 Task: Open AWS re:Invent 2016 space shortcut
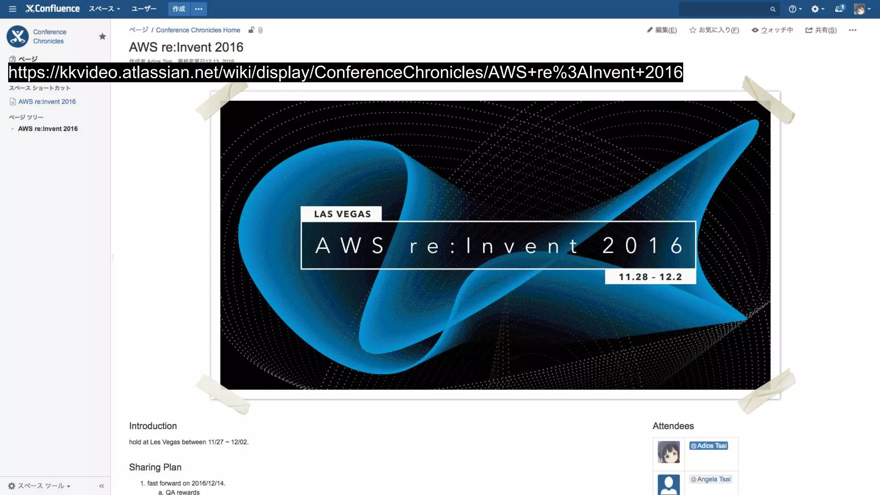coord(47,101)
